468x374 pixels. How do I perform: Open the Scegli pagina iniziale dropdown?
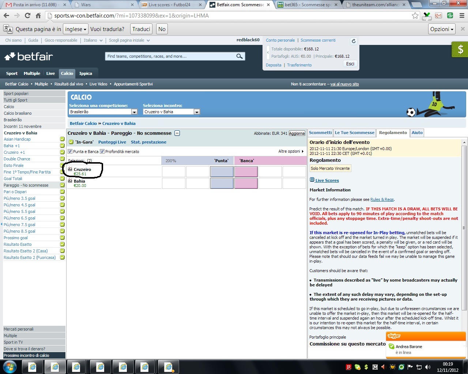[129, 40]
